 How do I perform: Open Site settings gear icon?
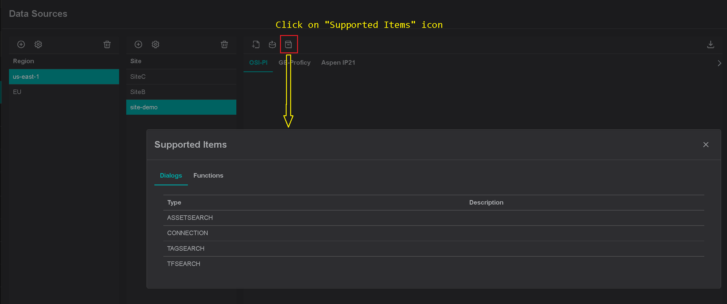[155, 45]
